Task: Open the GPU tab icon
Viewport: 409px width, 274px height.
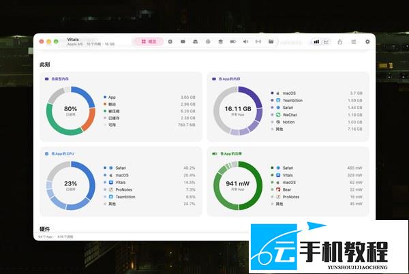Action: tap(196, 42)
